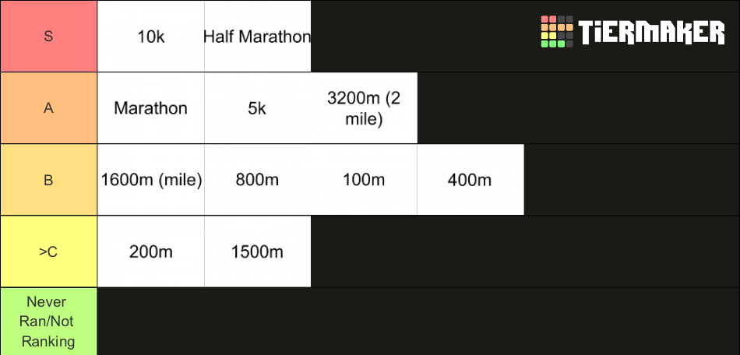Screen dimensions: 740x355
Task: Click the 400m tile
Action: click(x=470, y=180)
